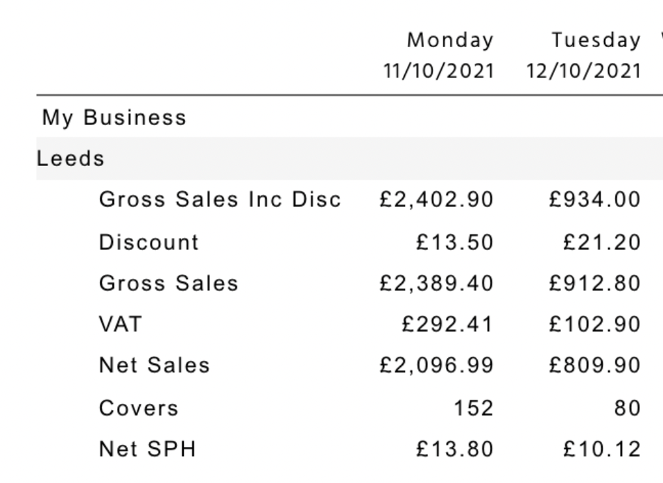Click the Discount row label
Image resolution: width=663 pixels, height=483 pixels.
(x=148, y=241)
